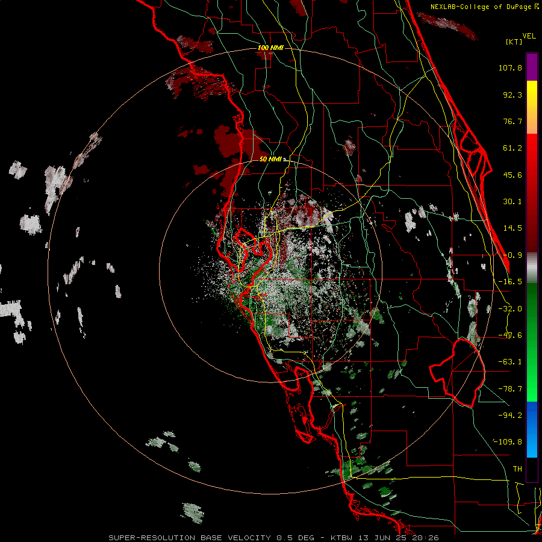Click the VEL legend heading
Screen dimensions: 542x542
point(529,36)
